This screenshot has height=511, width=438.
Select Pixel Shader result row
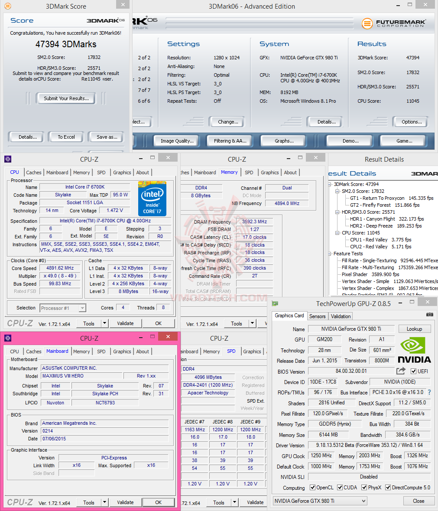[370, 274]
